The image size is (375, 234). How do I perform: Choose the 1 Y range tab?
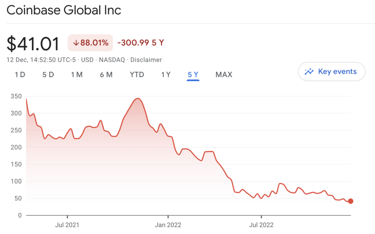166,75
